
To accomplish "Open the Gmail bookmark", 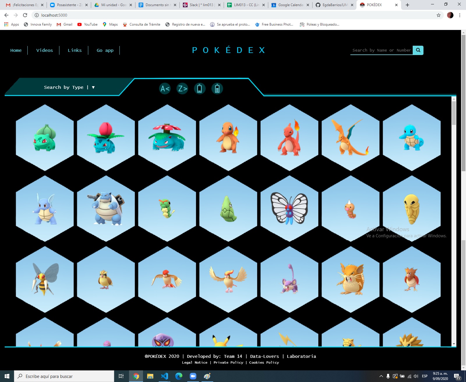I will coord(65,24).
